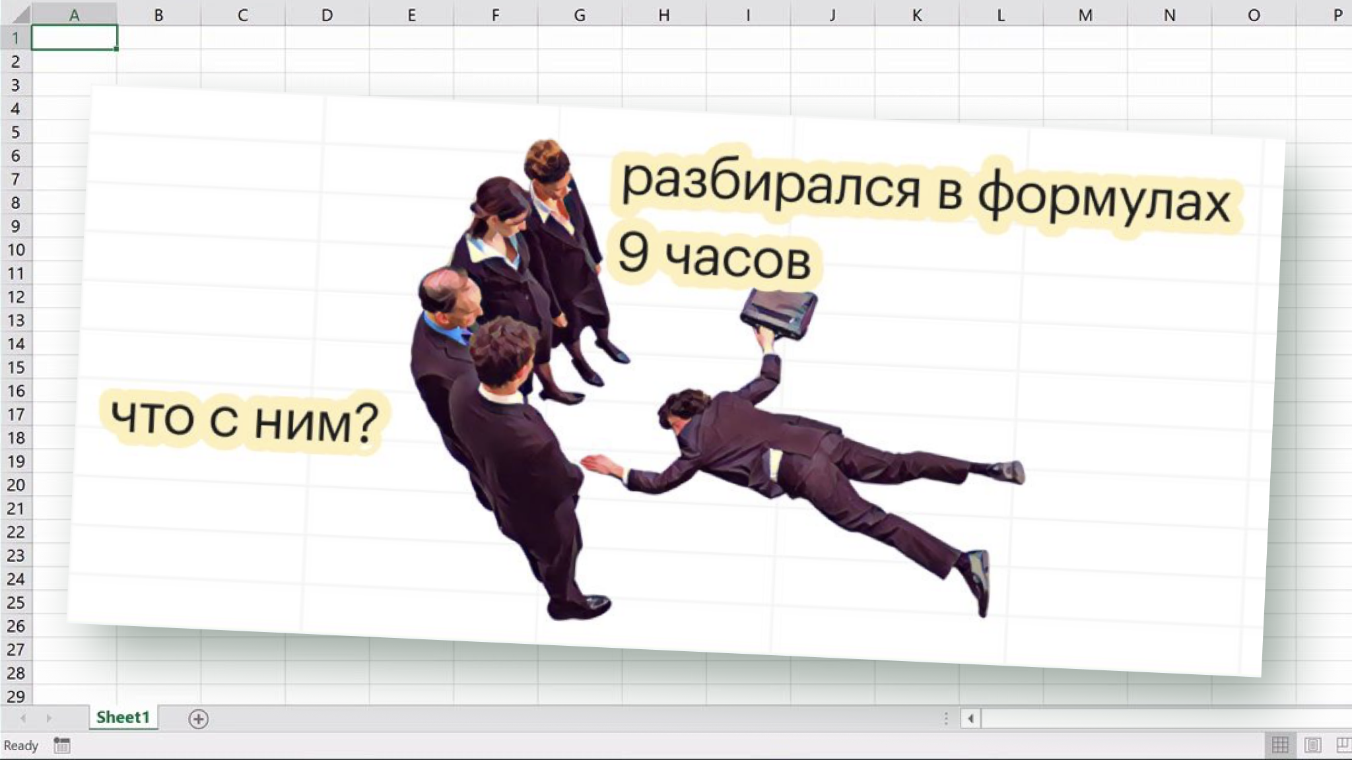Switch to Normal view layout

[1280, 745]
